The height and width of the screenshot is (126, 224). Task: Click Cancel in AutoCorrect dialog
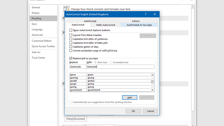click(x=150, y=111)
